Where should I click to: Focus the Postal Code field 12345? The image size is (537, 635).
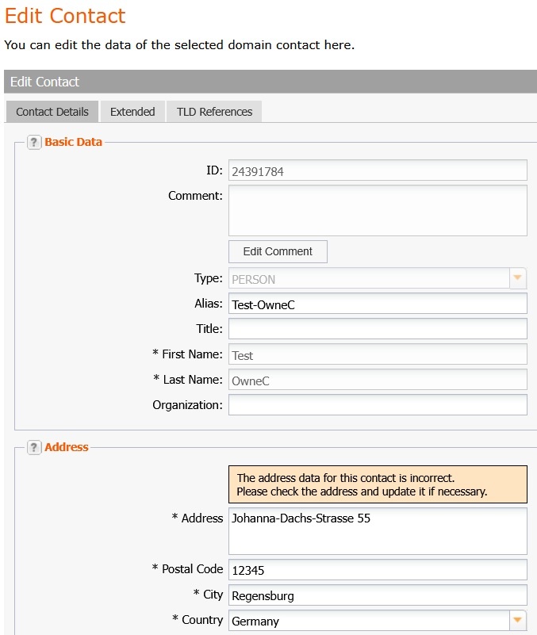(378, 569)
